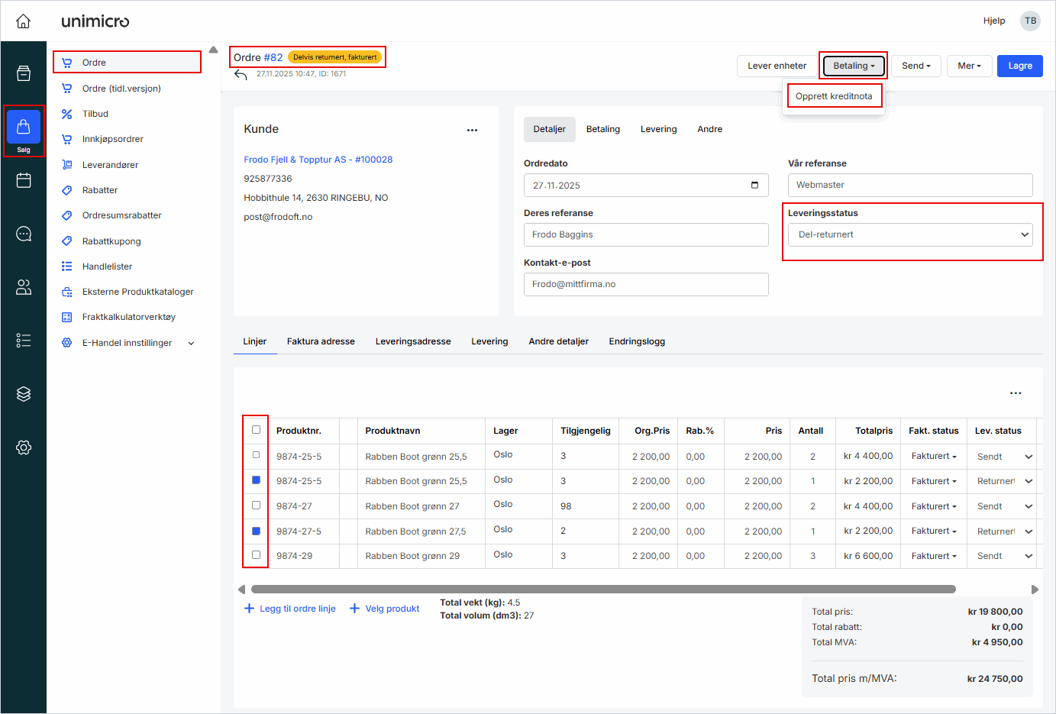Go to the home page icon
Screen dimensions: 1056x714
[x=24, y=21]
